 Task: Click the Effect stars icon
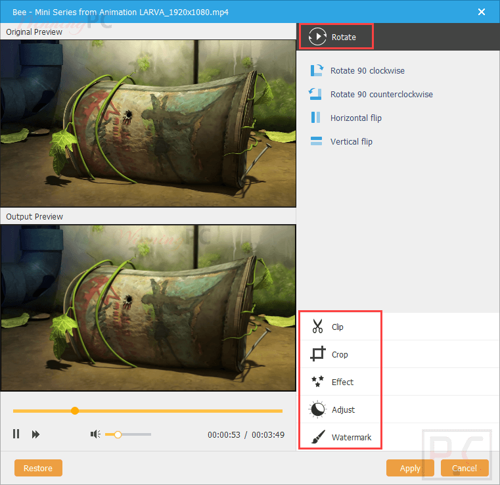317,381
